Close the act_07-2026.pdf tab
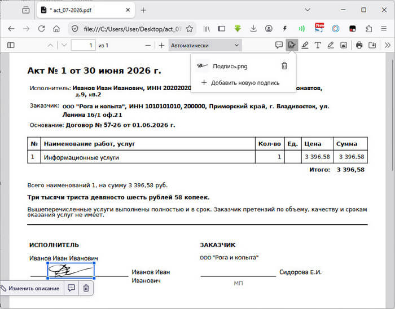Screen dimensions: 395x309 (x=128, y=10)
